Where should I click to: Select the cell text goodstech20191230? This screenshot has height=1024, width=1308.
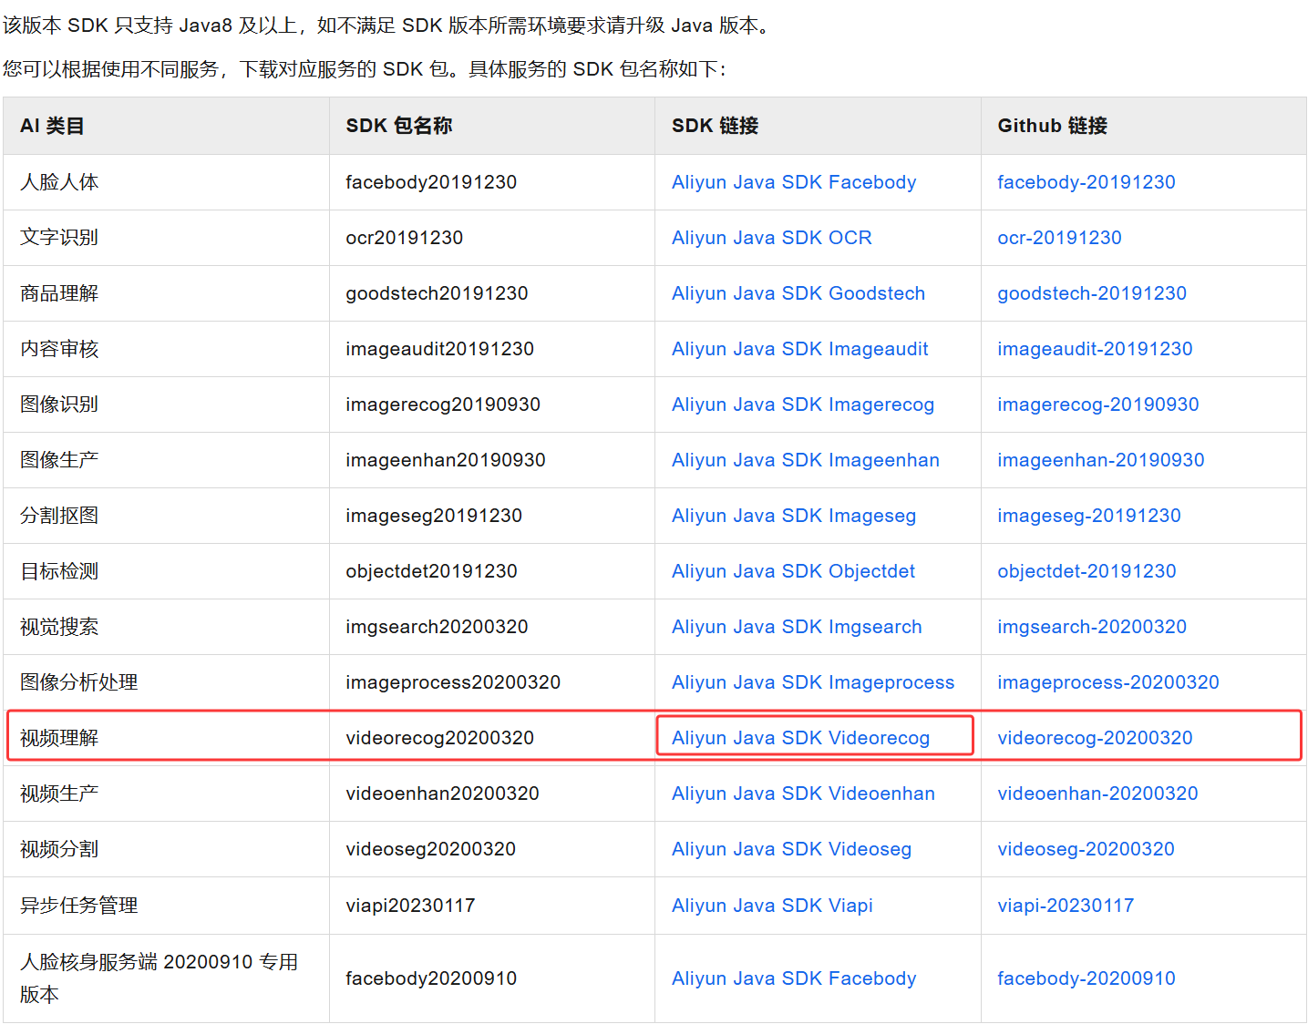tap(437, 293)
